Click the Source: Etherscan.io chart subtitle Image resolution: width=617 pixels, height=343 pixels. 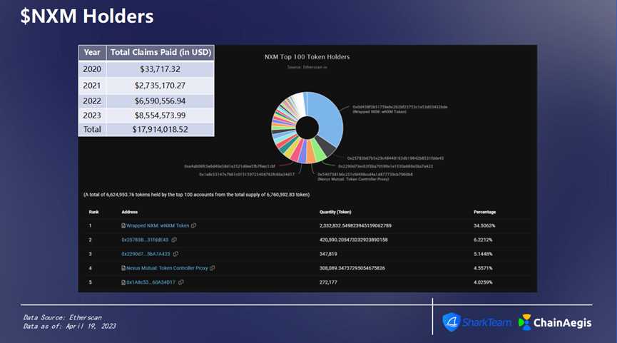307,67
